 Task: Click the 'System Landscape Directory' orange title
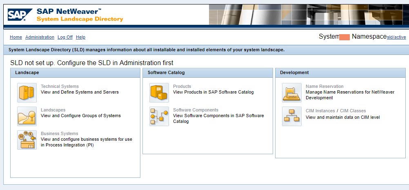click(80, 19)
